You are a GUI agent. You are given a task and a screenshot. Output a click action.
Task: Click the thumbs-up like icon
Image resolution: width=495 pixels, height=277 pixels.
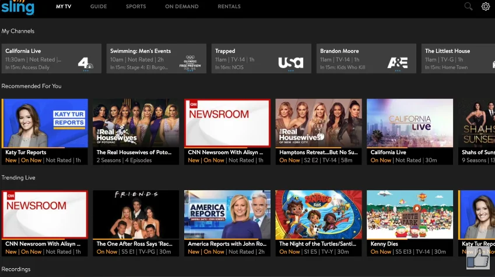point(478,258)
